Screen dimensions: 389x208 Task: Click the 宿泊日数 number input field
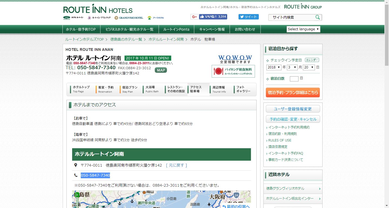(x=294, y=79)
